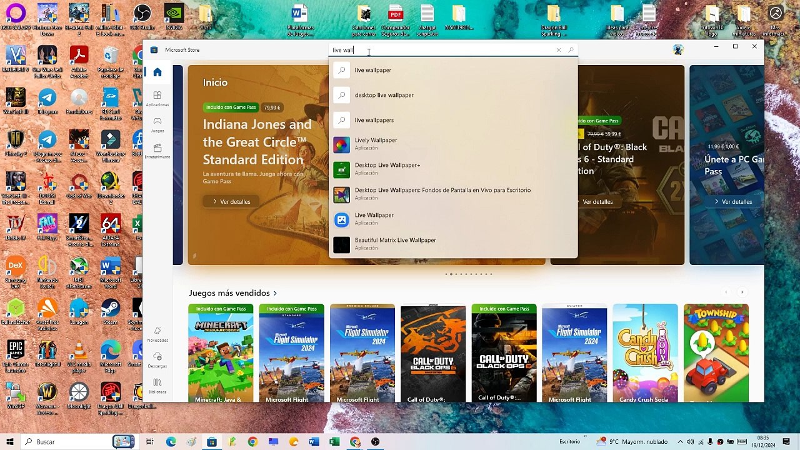Open Word from the taskbar

(314, 442)
